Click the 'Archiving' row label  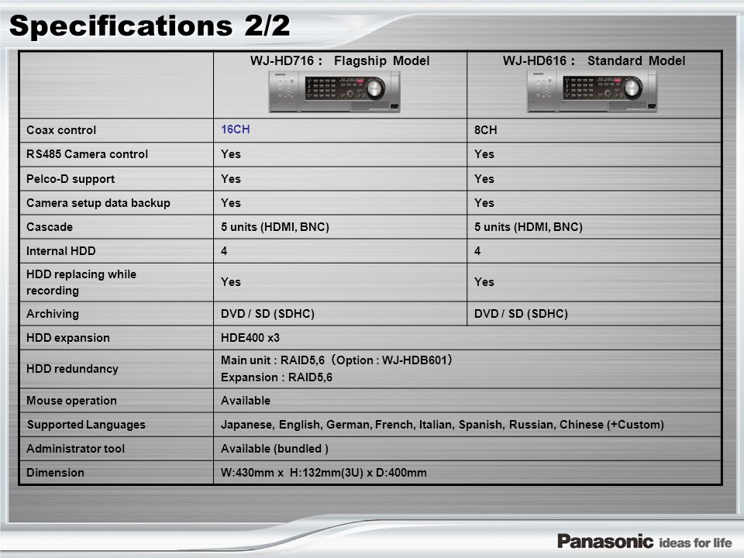point(53,314)
